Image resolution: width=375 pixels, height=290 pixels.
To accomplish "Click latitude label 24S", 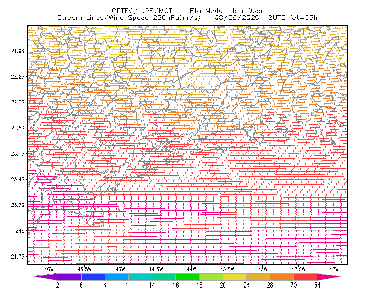I will click(x=20, y=230).
